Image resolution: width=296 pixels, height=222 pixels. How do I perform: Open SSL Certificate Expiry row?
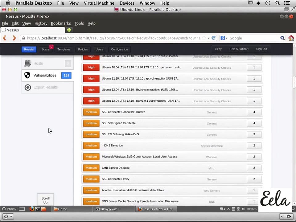click(x=172, y=179)
